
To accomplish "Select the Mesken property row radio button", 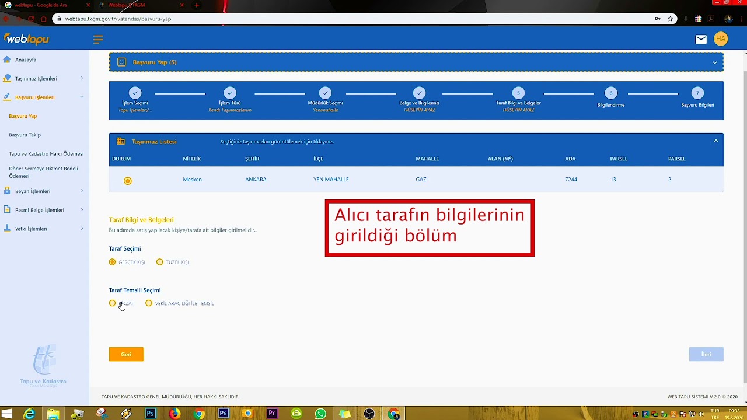I will point(127,181).
